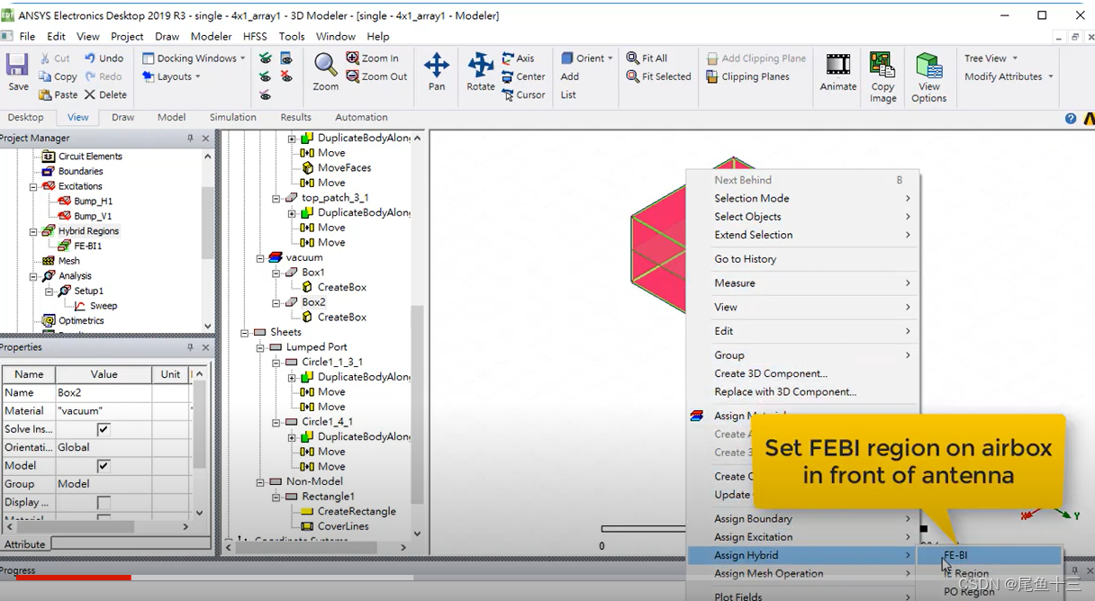This screenshot has width=1095, height=601.
Task: Click the Name value Box2 field
Action: click(x=104, y=393)
